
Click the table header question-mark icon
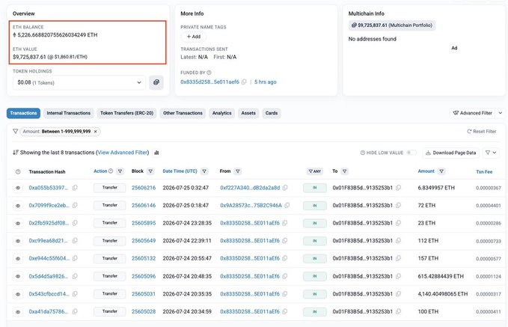pos(18,172)
